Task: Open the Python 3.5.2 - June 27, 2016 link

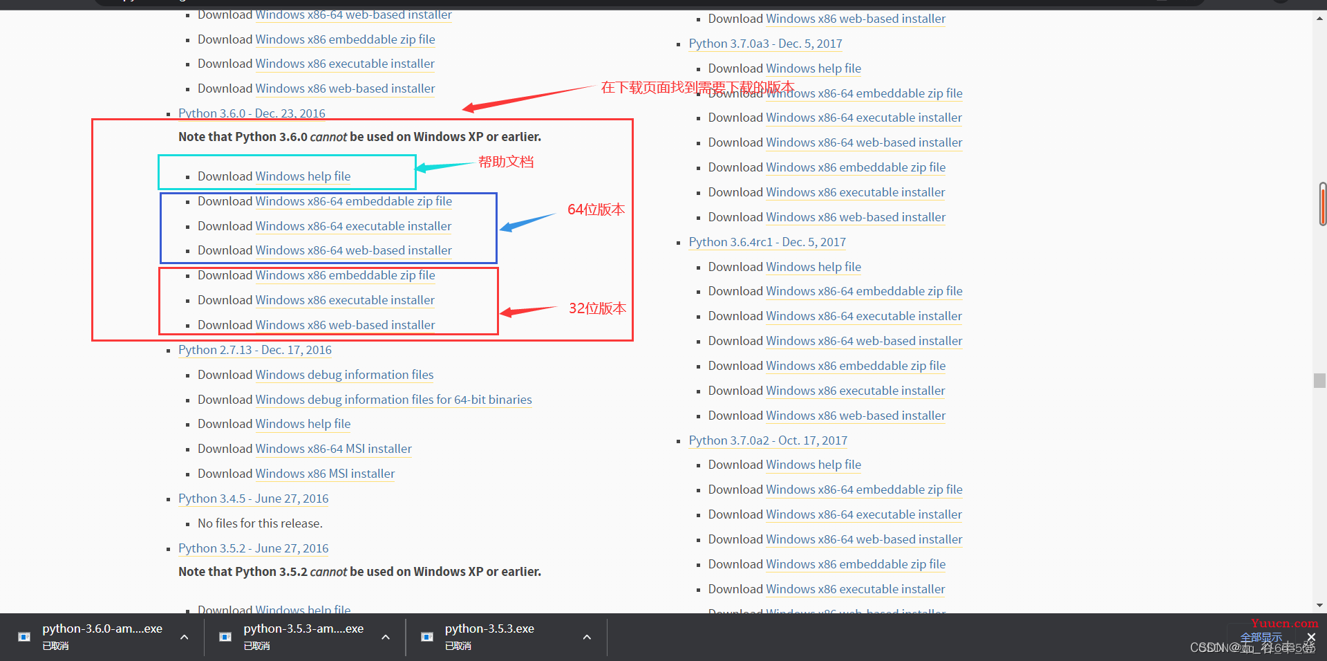Action: tap(253, 548)
